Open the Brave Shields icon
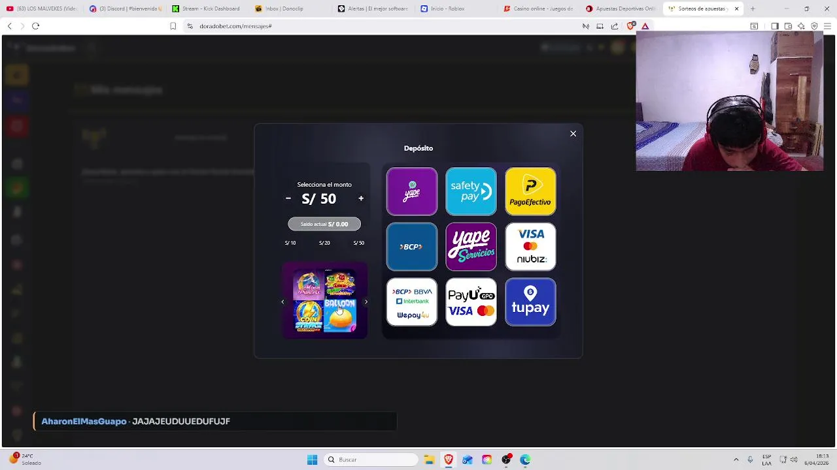 coord(630,26)
